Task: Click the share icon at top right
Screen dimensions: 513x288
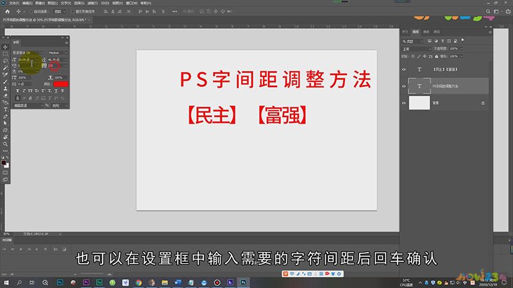Action: click(x=508, y=12)
